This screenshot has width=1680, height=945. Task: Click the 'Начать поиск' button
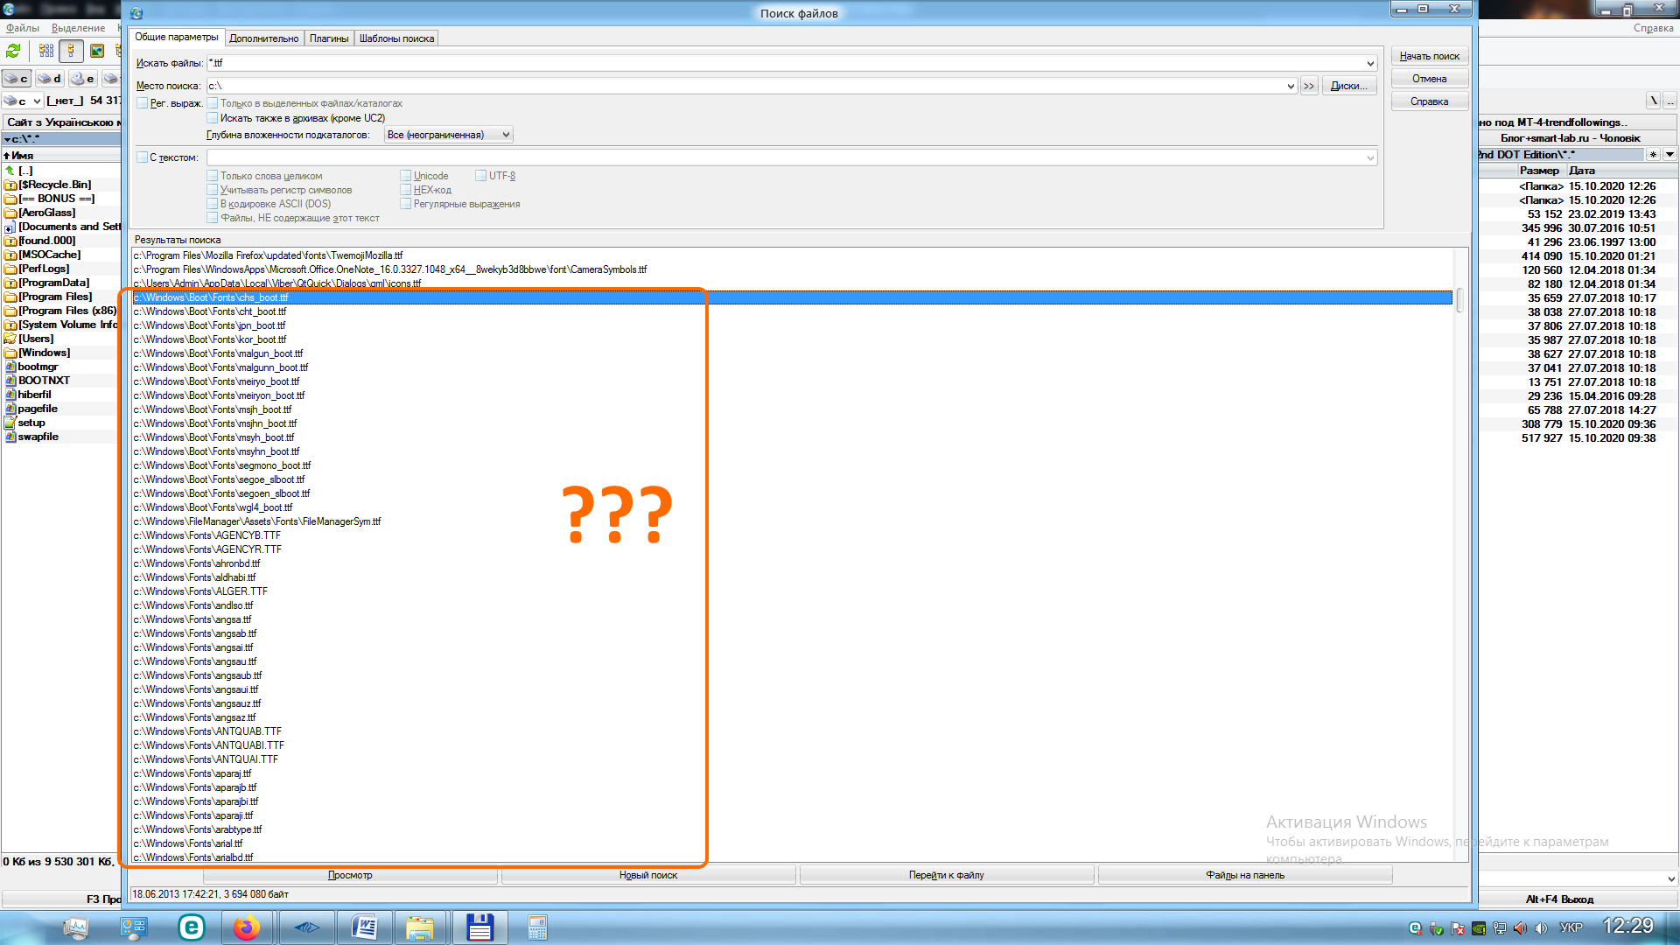pyautogui.click(x=1429, y=56)
